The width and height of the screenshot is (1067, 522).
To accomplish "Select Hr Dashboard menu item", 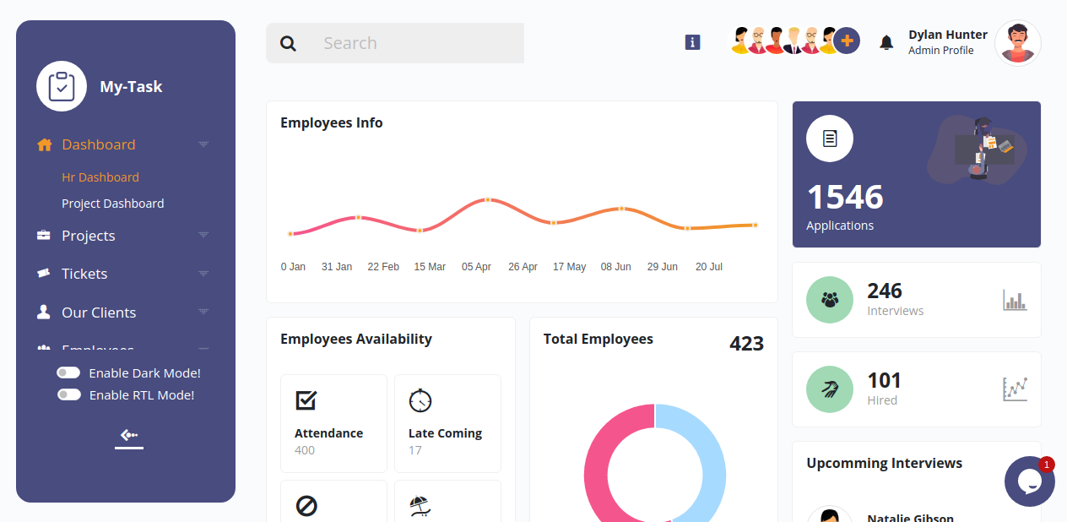I will [x=100, y=177].
